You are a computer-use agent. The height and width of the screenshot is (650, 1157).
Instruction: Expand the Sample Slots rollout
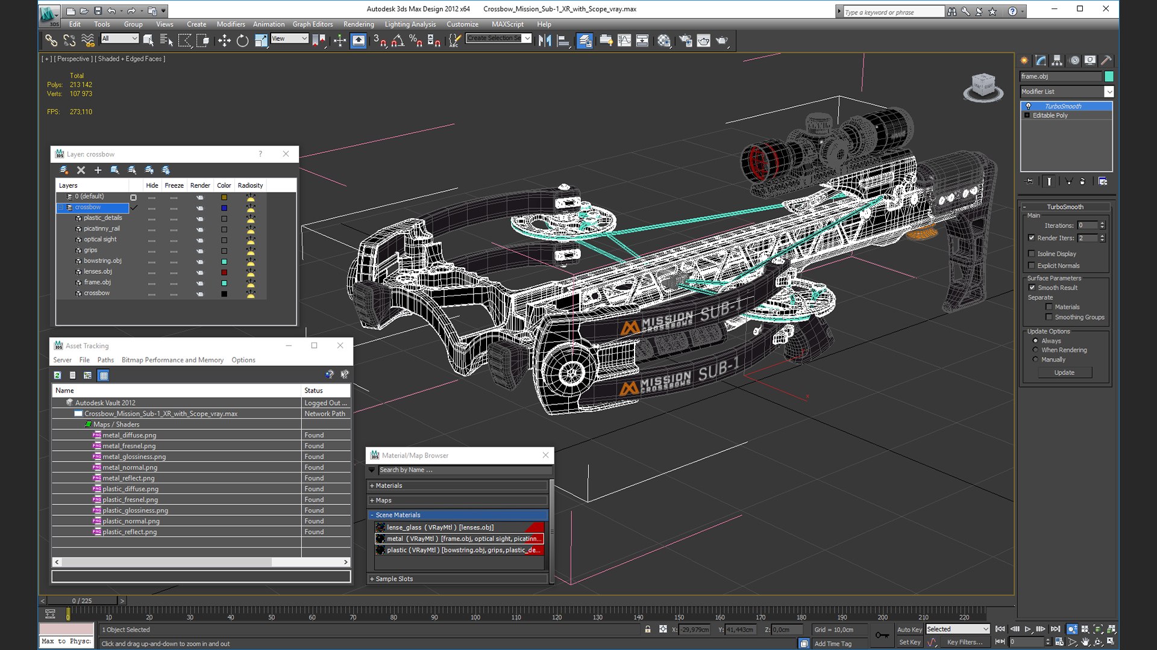pyautogui.click(x=458, y=579)
